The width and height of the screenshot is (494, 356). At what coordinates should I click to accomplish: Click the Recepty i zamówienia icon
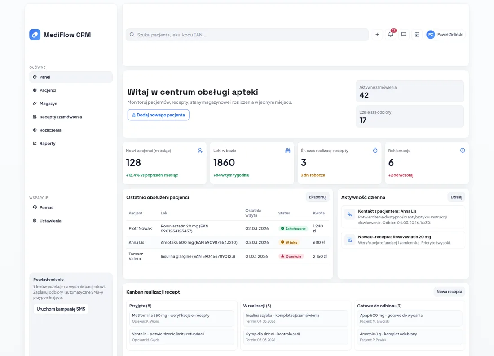[35, 117]
